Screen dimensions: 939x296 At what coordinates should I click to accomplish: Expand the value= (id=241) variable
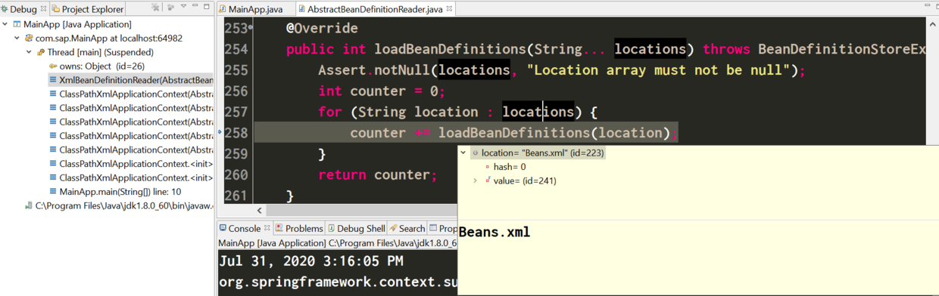click(x=475, y=180)
